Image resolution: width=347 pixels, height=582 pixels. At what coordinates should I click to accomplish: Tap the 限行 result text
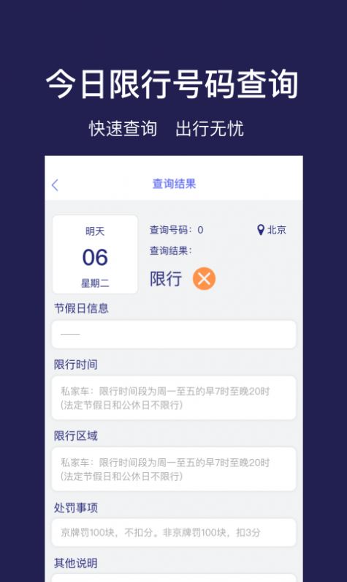166,278
